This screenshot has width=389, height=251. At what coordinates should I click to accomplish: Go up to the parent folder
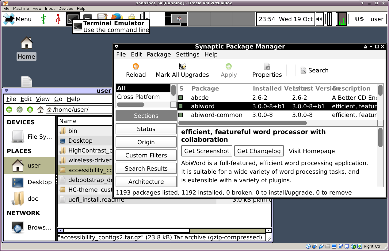(x=30, y=110)
